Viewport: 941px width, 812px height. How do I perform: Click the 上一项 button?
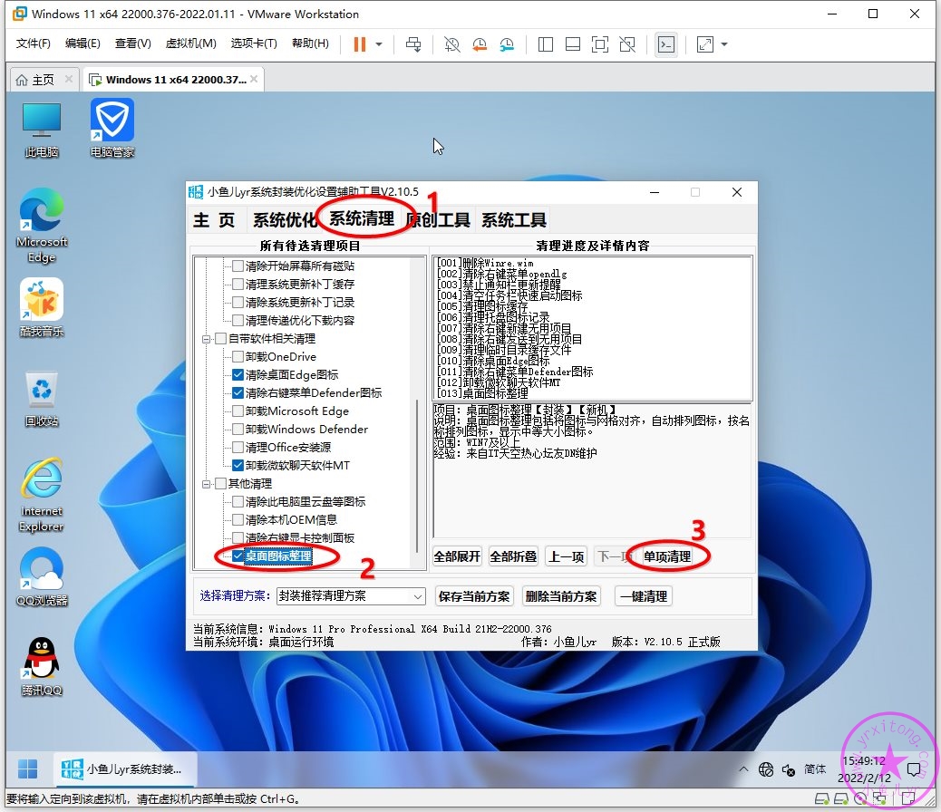tap(566, 557)
